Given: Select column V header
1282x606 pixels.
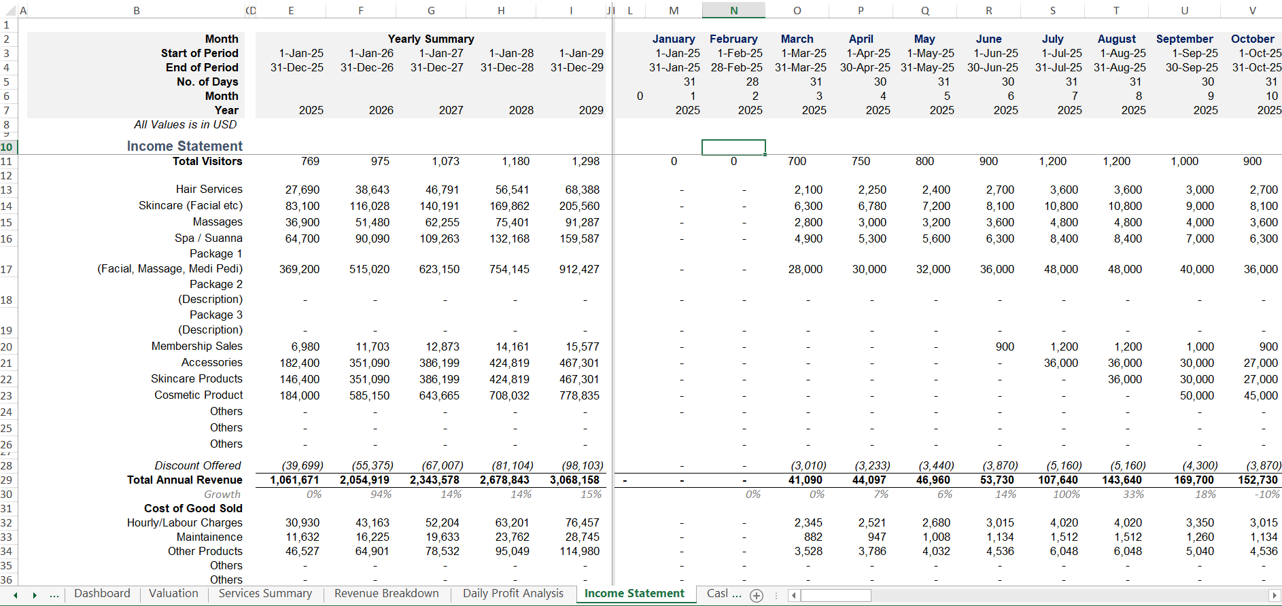Looking at the screenshot, I should (1252, 10).
